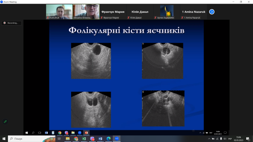Select Юлія Дакал participant tile

pyautogui.click(x=140, y=12)
